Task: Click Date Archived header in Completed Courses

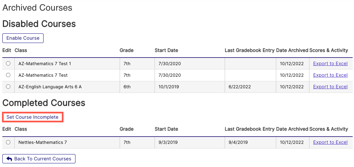Action: tap(292, 129)
